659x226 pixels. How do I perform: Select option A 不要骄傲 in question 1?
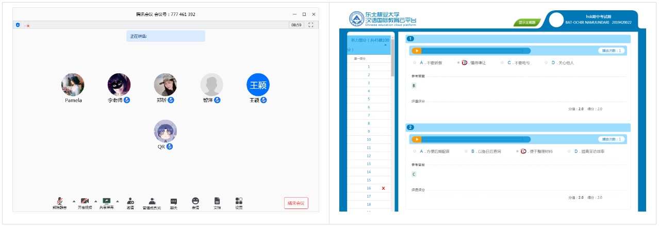click(x=414, y=63)
